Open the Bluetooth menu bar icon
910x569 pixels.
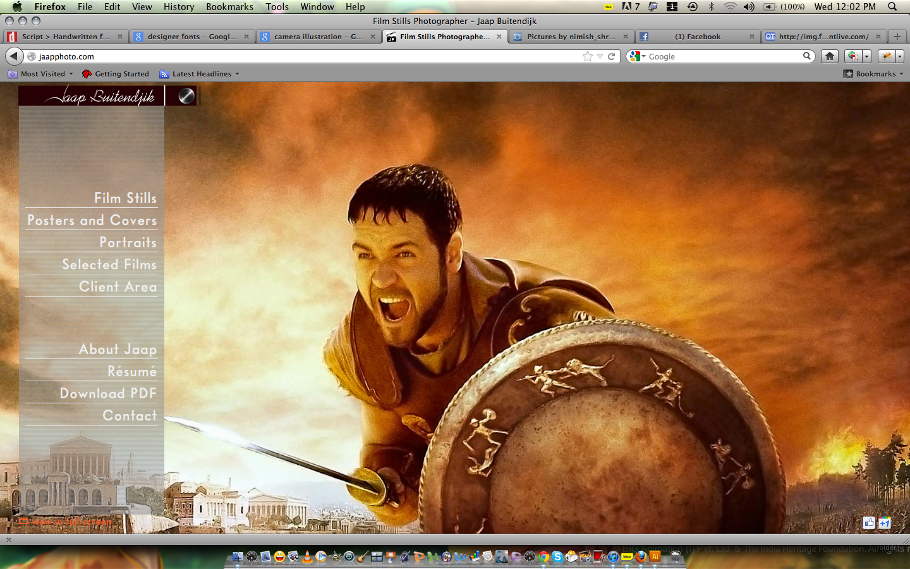coord(711,7)
